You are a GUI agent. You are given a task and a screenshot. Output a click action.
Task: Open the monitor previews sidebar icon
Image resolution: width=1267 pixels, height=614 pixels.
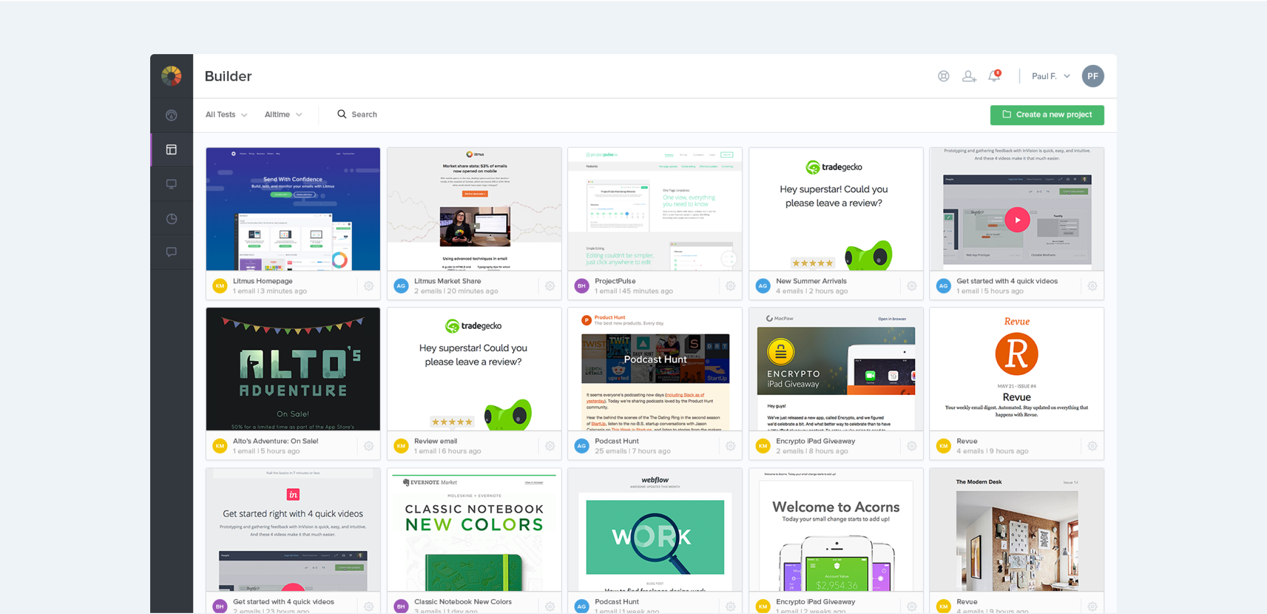(x=171, y=184)
